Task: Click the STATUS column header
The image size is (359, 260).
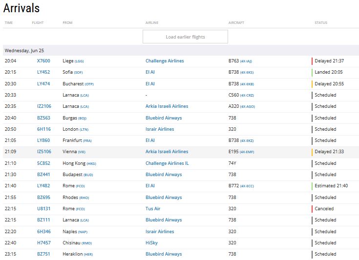Action: coord(321,22)
